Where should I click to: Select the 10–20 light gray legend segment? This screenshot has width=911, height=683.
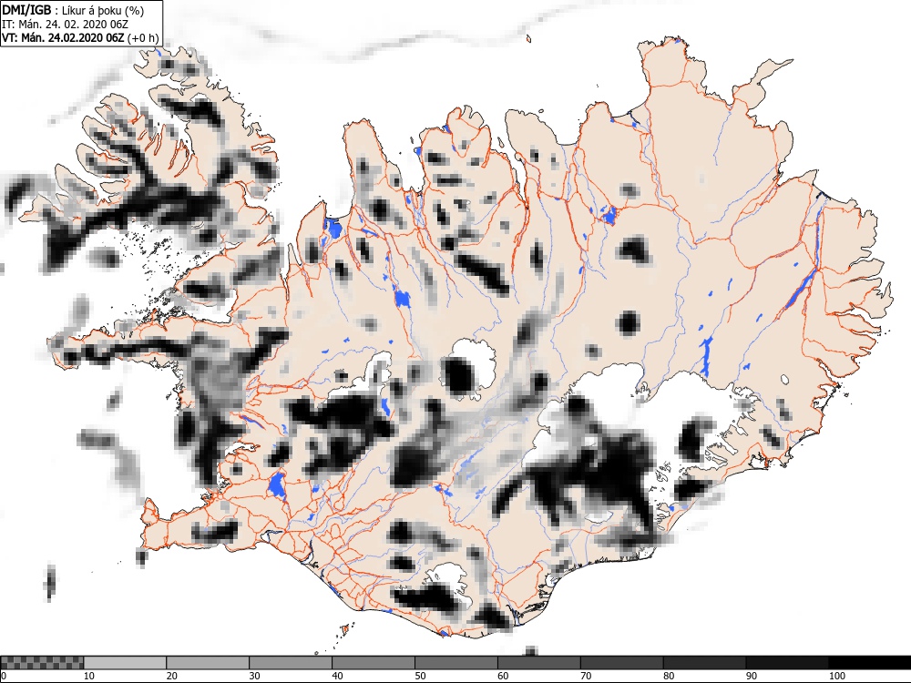point(125,663)
